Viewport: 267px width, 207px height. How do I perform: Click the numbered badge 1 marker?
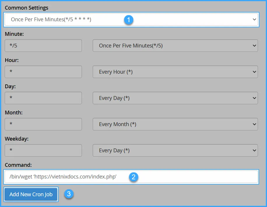point(129,20)
